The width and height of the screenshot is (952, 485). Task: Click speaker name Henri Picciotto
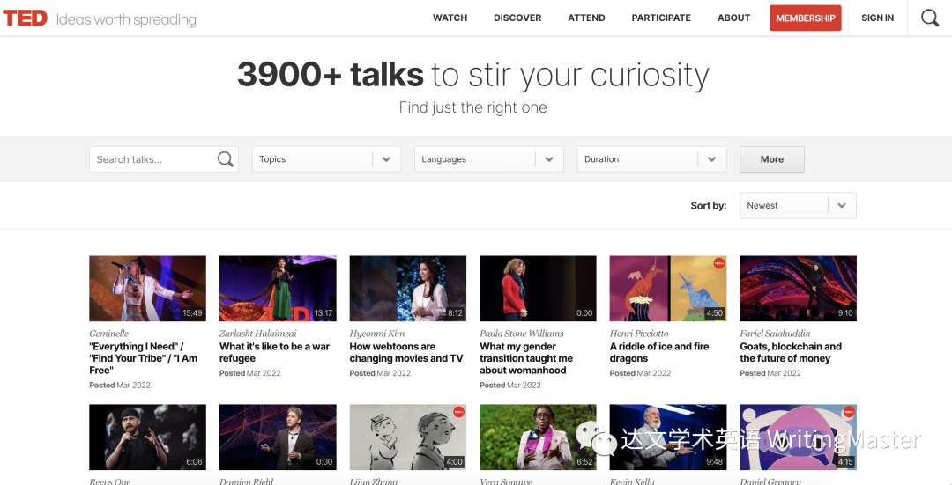(x=637, y=334)
